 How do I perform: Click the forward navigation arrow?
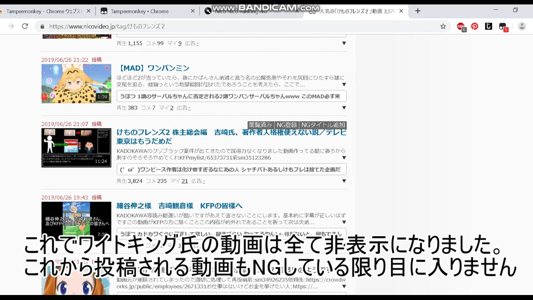coord(11,26)
